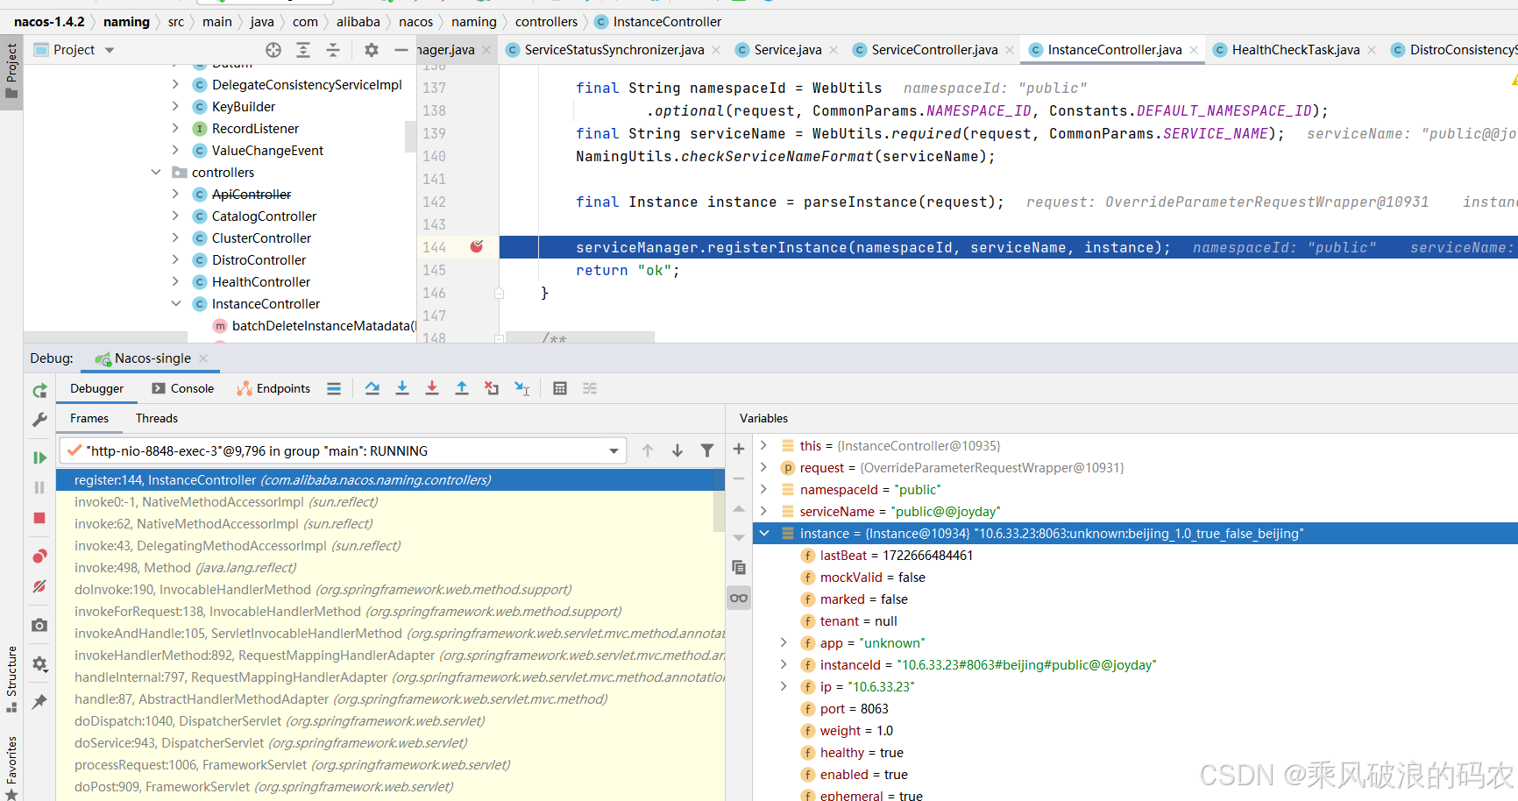Screen dimensions: 1518x801
Task: Click the Step Into arrow icon
Action: point(402,388)
